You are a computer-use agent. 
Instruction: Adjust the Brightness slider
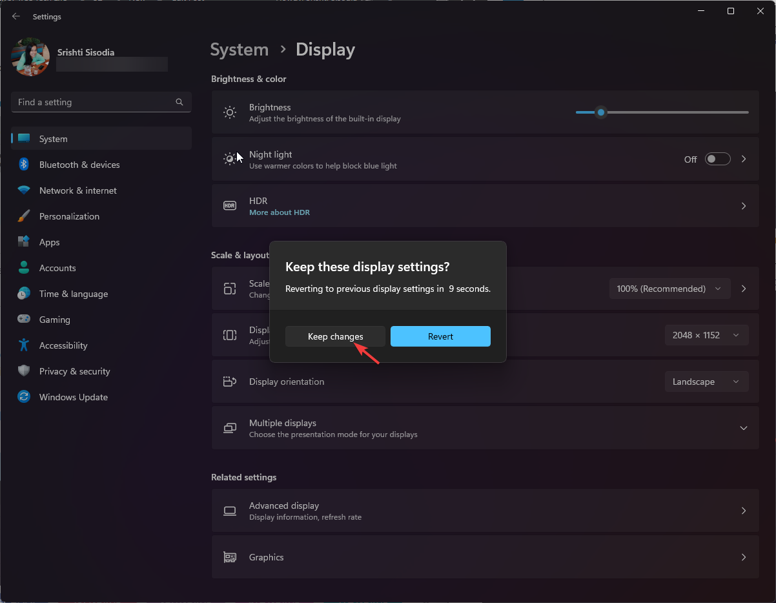pos(601,112)
